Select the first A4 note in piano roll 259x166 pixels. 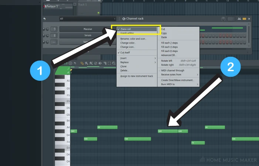click(x=107, y=127)
